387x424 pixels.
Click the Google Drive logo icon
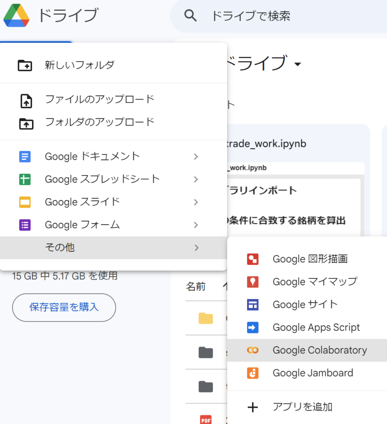(16, 15)
